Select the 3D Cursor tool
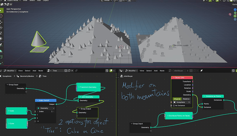 (x=1, y=16)
